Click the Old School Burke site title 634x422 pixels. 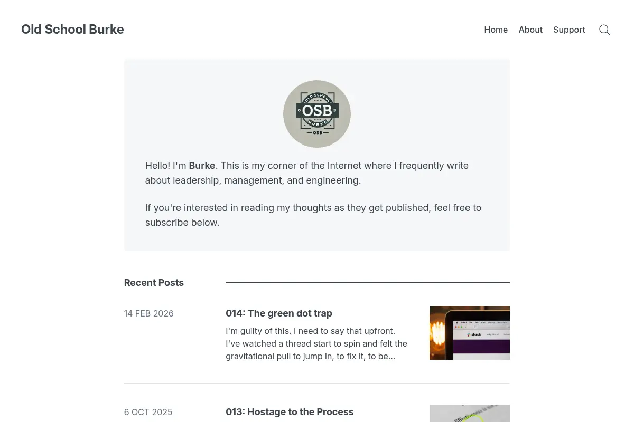(72, 30)
